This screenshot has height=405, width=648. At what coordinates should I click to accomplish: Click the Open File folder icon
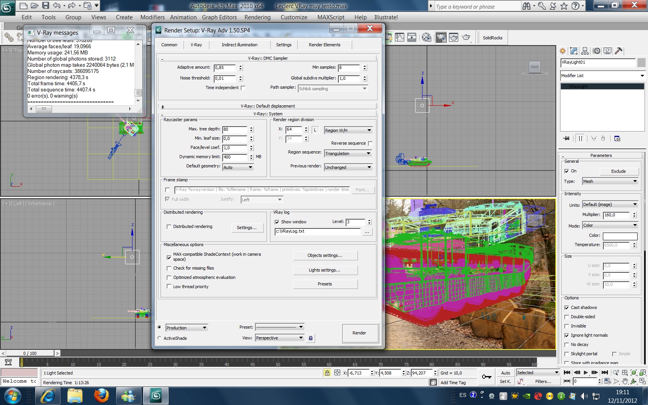click(x=34, y=6)
